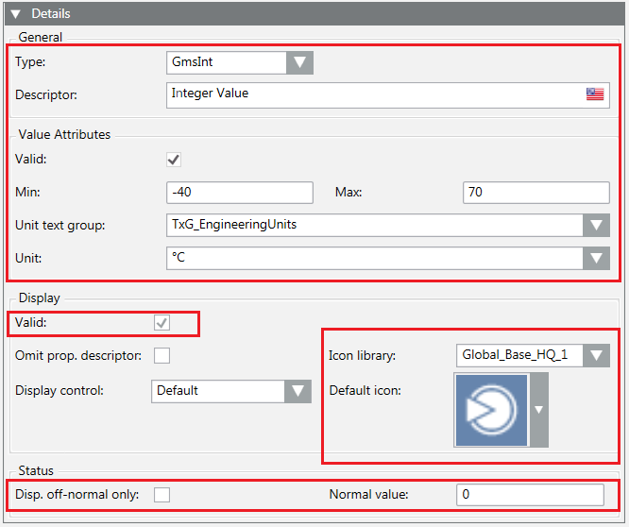Click the Normal value input field
Image resolution: width=629 pixels, height=527 pixels.
coord(529,495)
